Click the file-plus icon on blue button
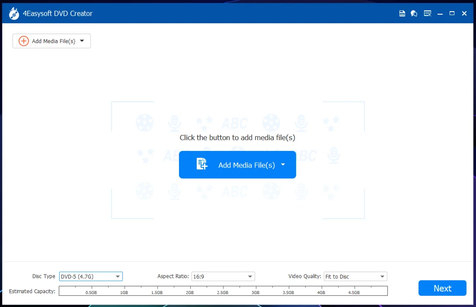This screenshot has height=307, width=476. (201, 164)
